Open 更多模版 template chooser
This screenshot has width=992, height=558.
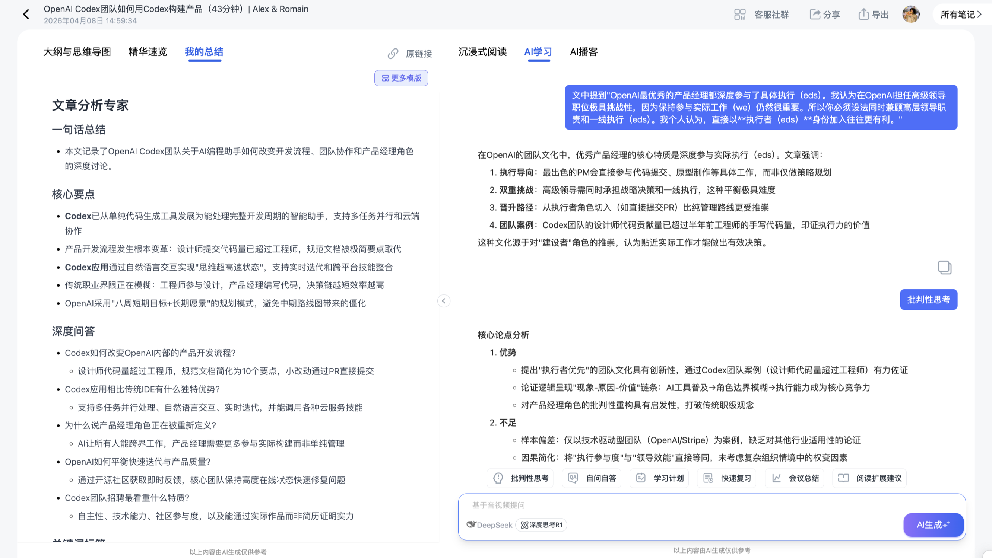click(x=401, y=78)
